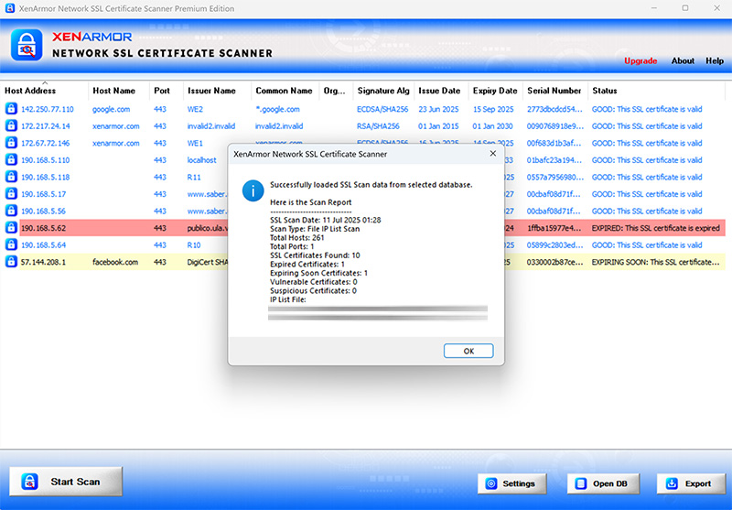Viewport: 732px width, 510px height.
Task: Click the truncated Org... column header
Action: (x=337, y=91)
